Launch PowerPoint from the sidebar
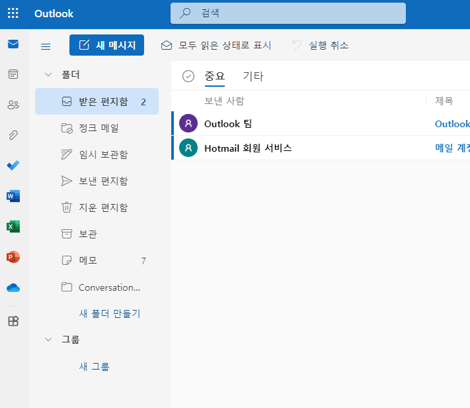 point(13,257)
